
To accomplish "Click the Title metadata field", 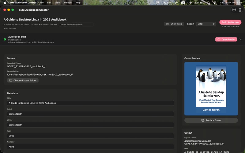I will click(90, 103).
